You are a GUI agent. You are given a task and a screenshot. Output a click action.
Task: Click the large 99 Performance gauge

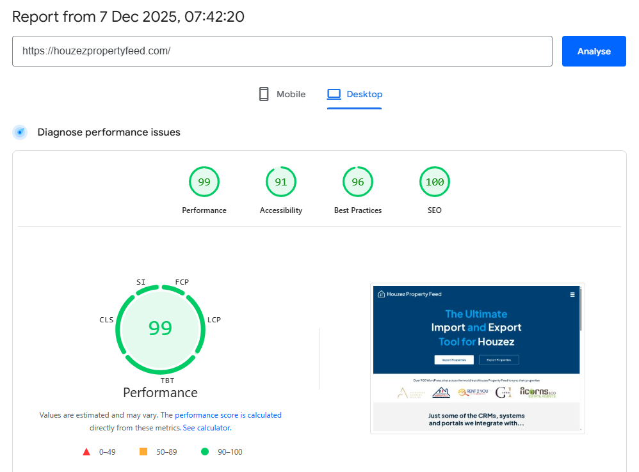coord(160,328)
